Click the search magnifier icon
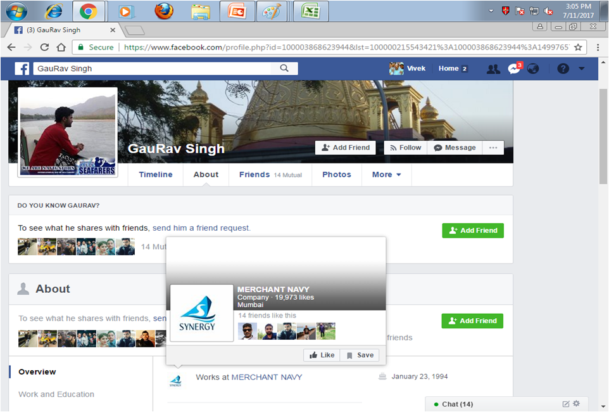 [x=284, y=68]
